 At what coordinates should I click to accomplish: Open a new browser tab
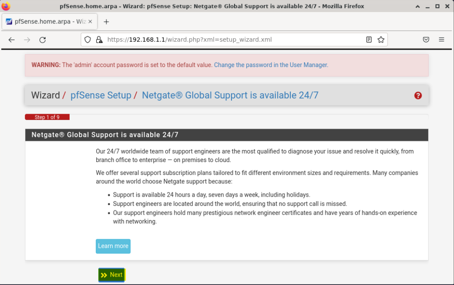point(106,22)
